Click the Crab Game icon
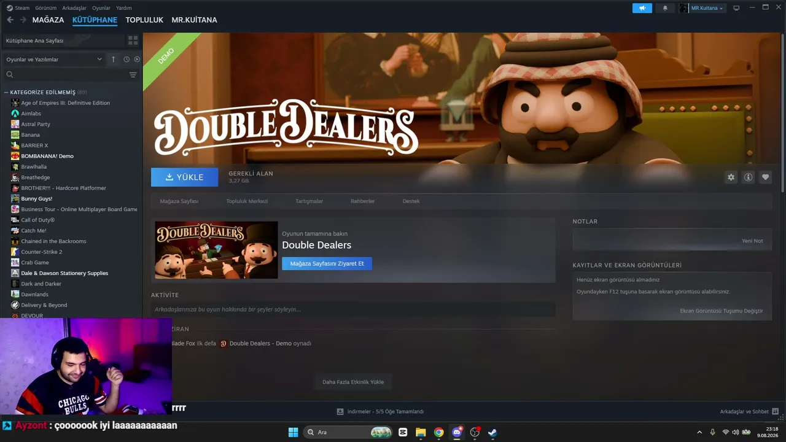 tap(15, 262)
